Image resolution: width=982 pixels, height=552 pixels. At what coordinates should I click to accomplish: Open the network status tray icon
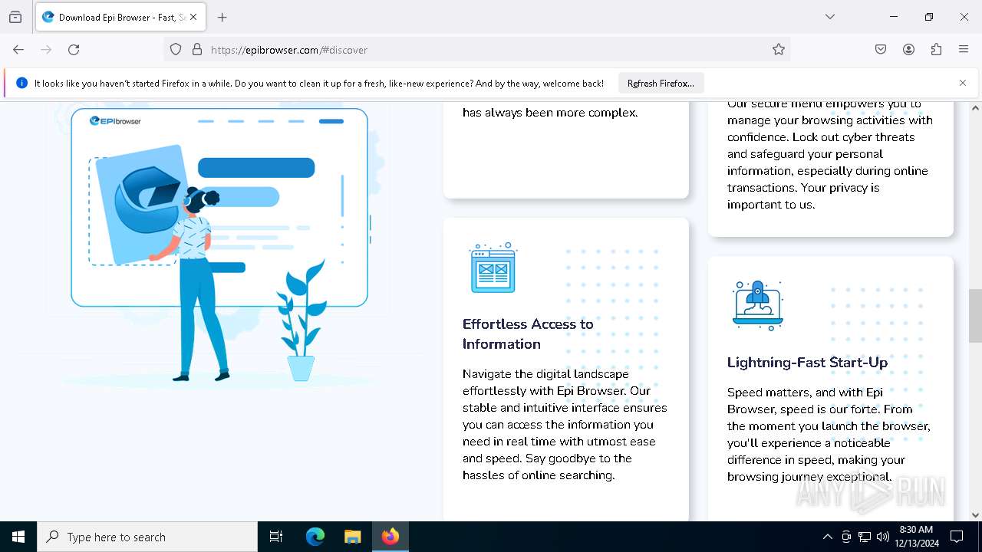coord(865,537)
